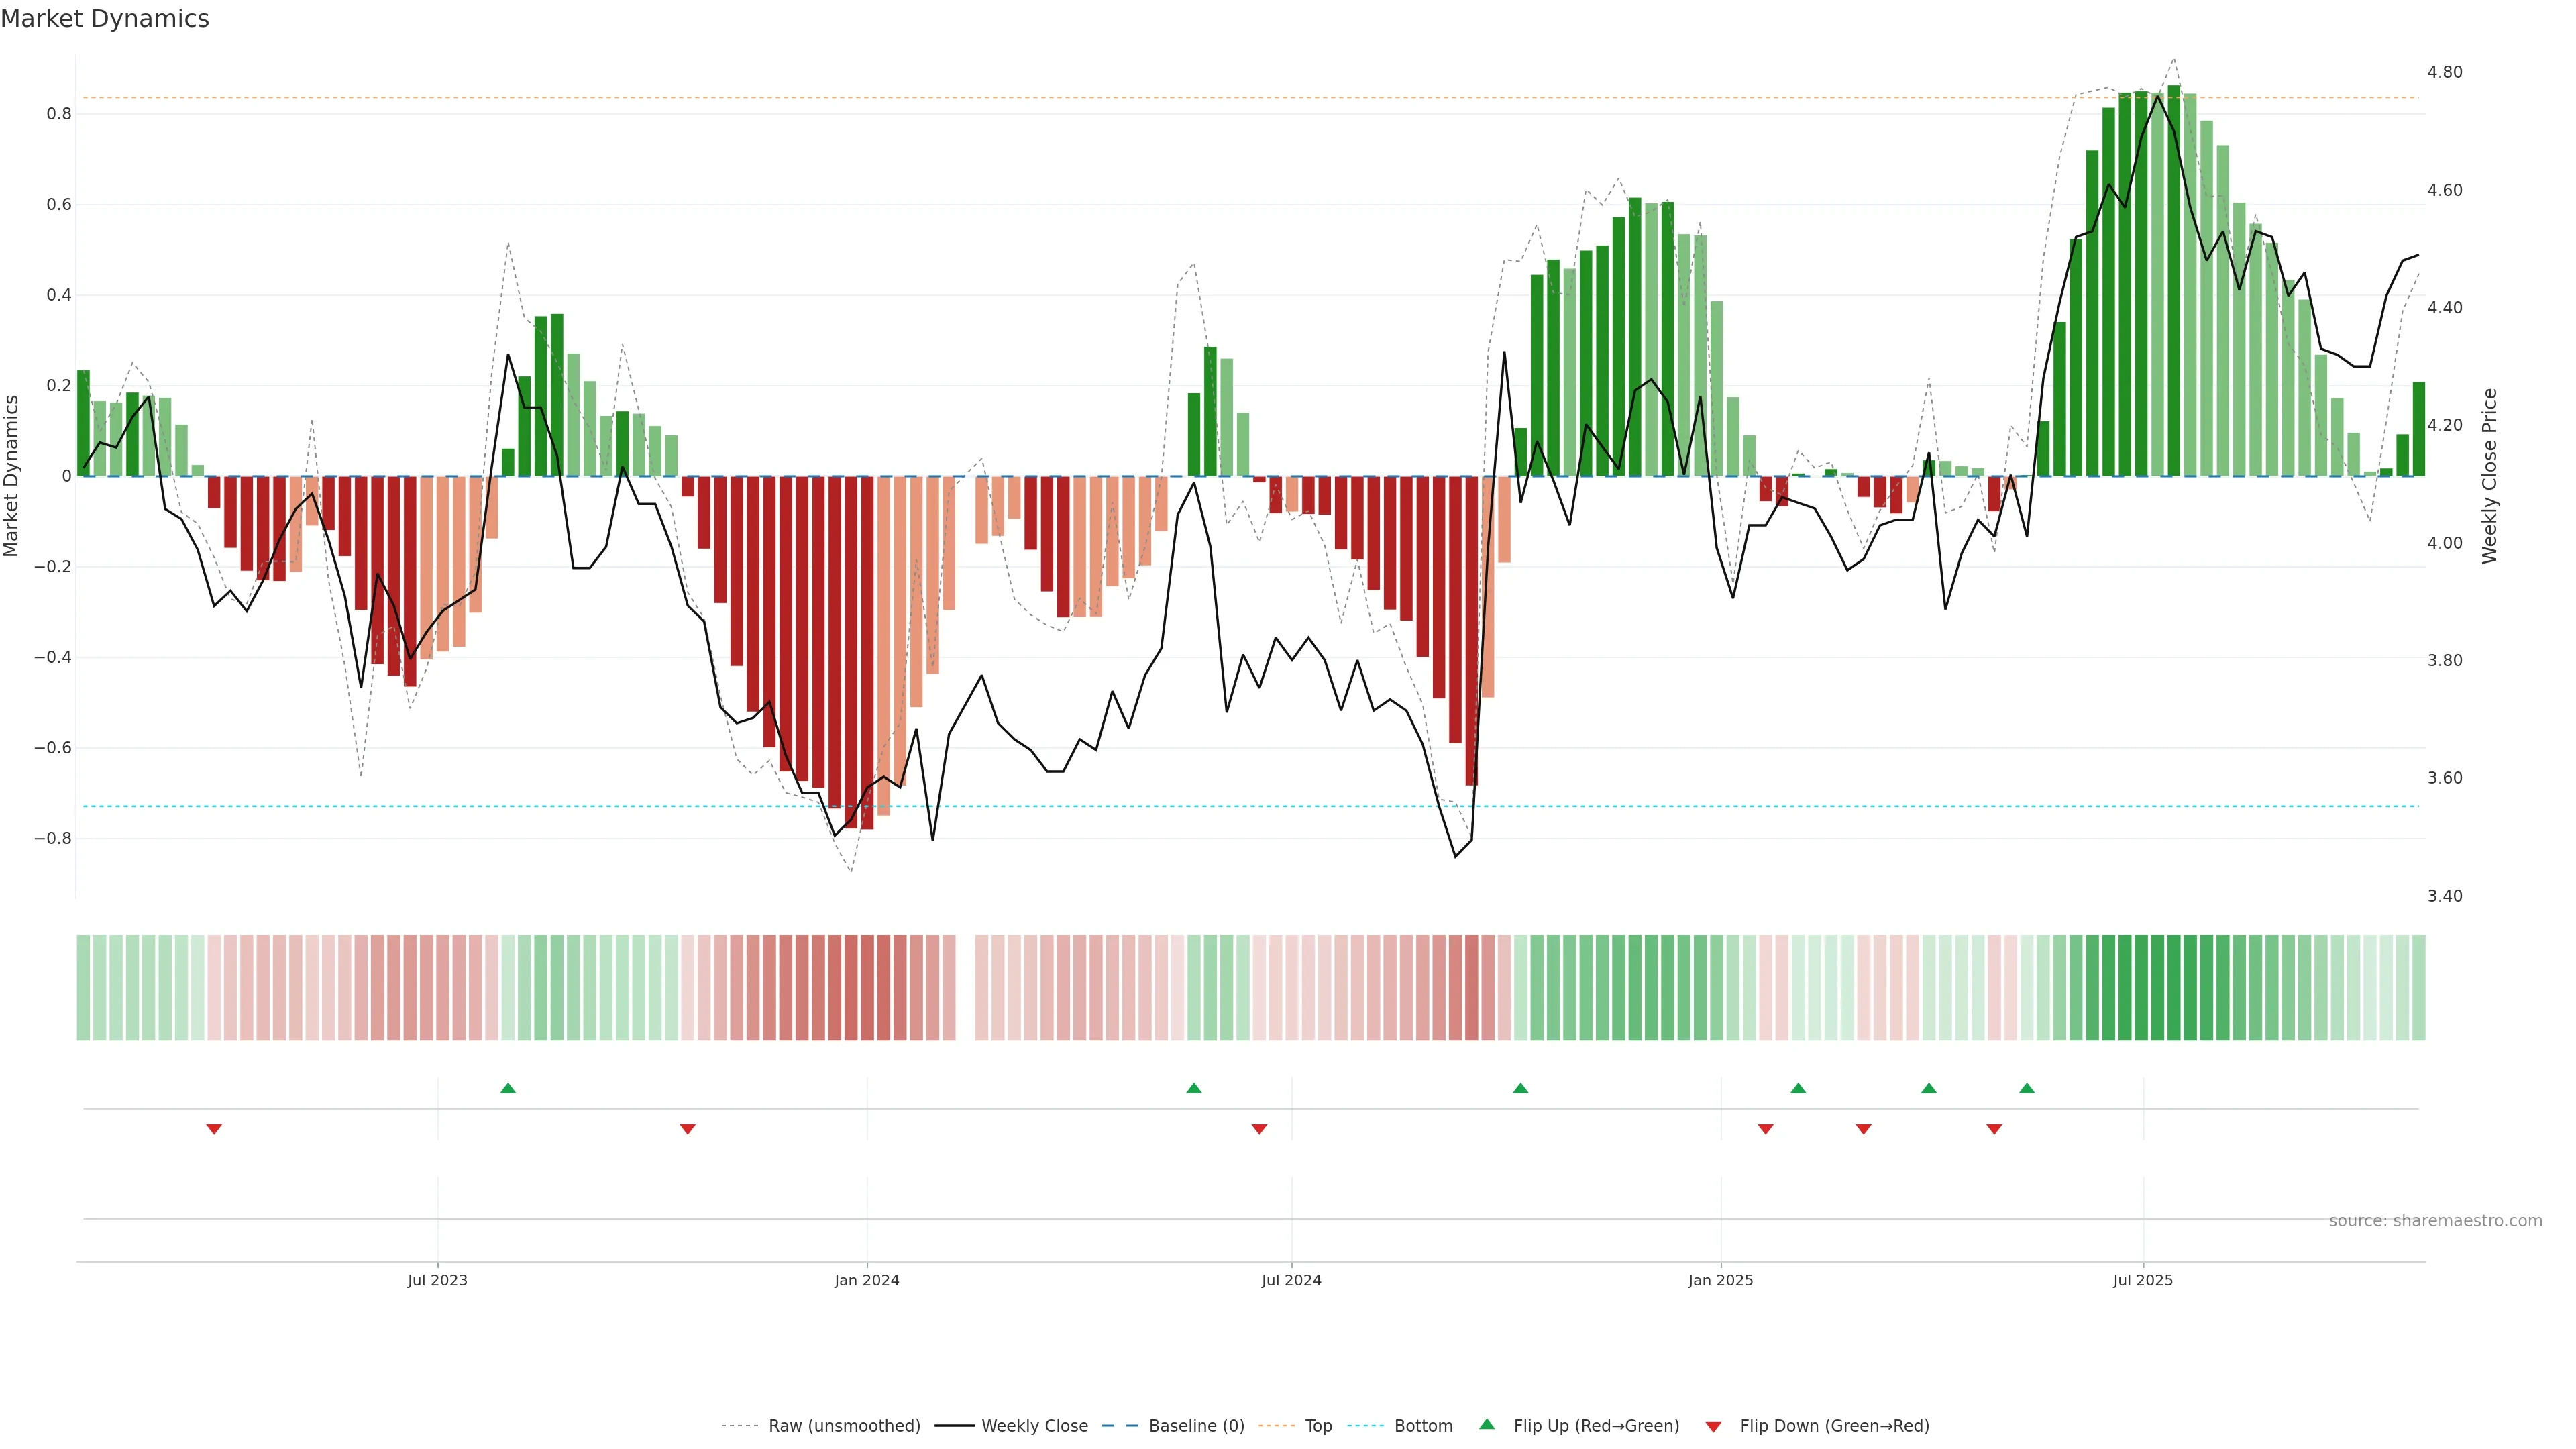Screen dimensions: 2576x1449
Task: Click the 4.80 right-axis tick label
Action: pyautogui.click(x=2445, y=72)
